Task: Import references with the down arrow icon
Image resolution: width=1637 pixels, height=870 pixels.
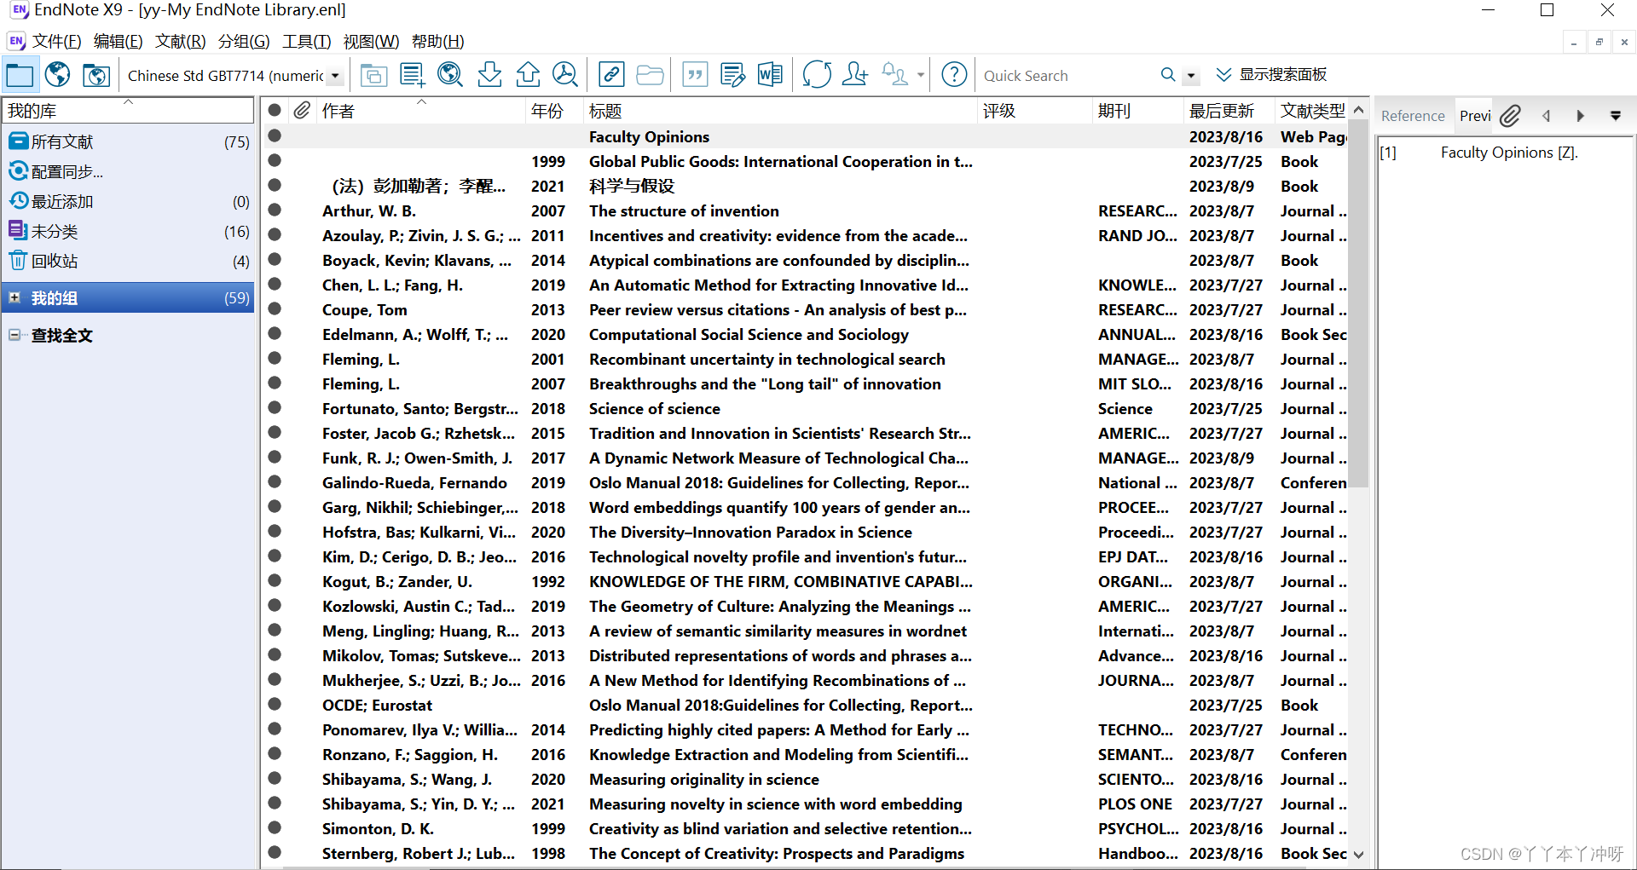Action: (489, 75)
